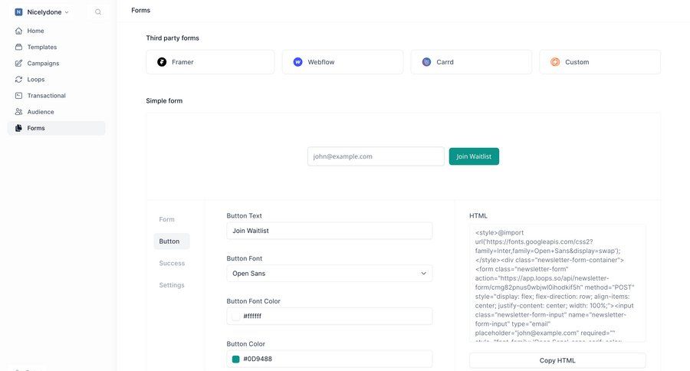Click the Campaigns pencil icon
The image size is (690, 371).
click(19, 63)
